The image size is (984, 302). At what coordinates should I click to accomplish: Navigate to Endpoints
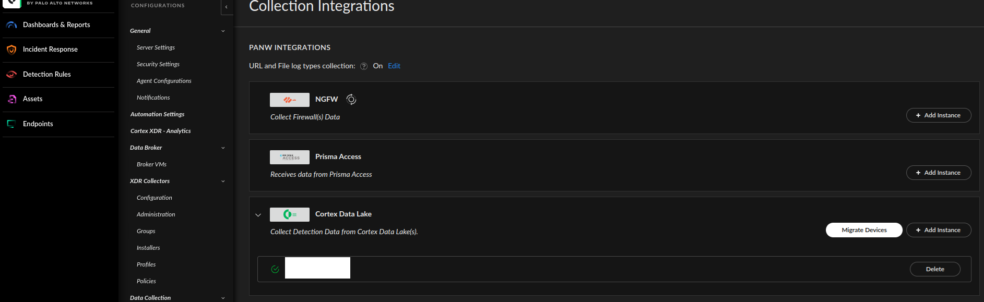click(38, 124)
